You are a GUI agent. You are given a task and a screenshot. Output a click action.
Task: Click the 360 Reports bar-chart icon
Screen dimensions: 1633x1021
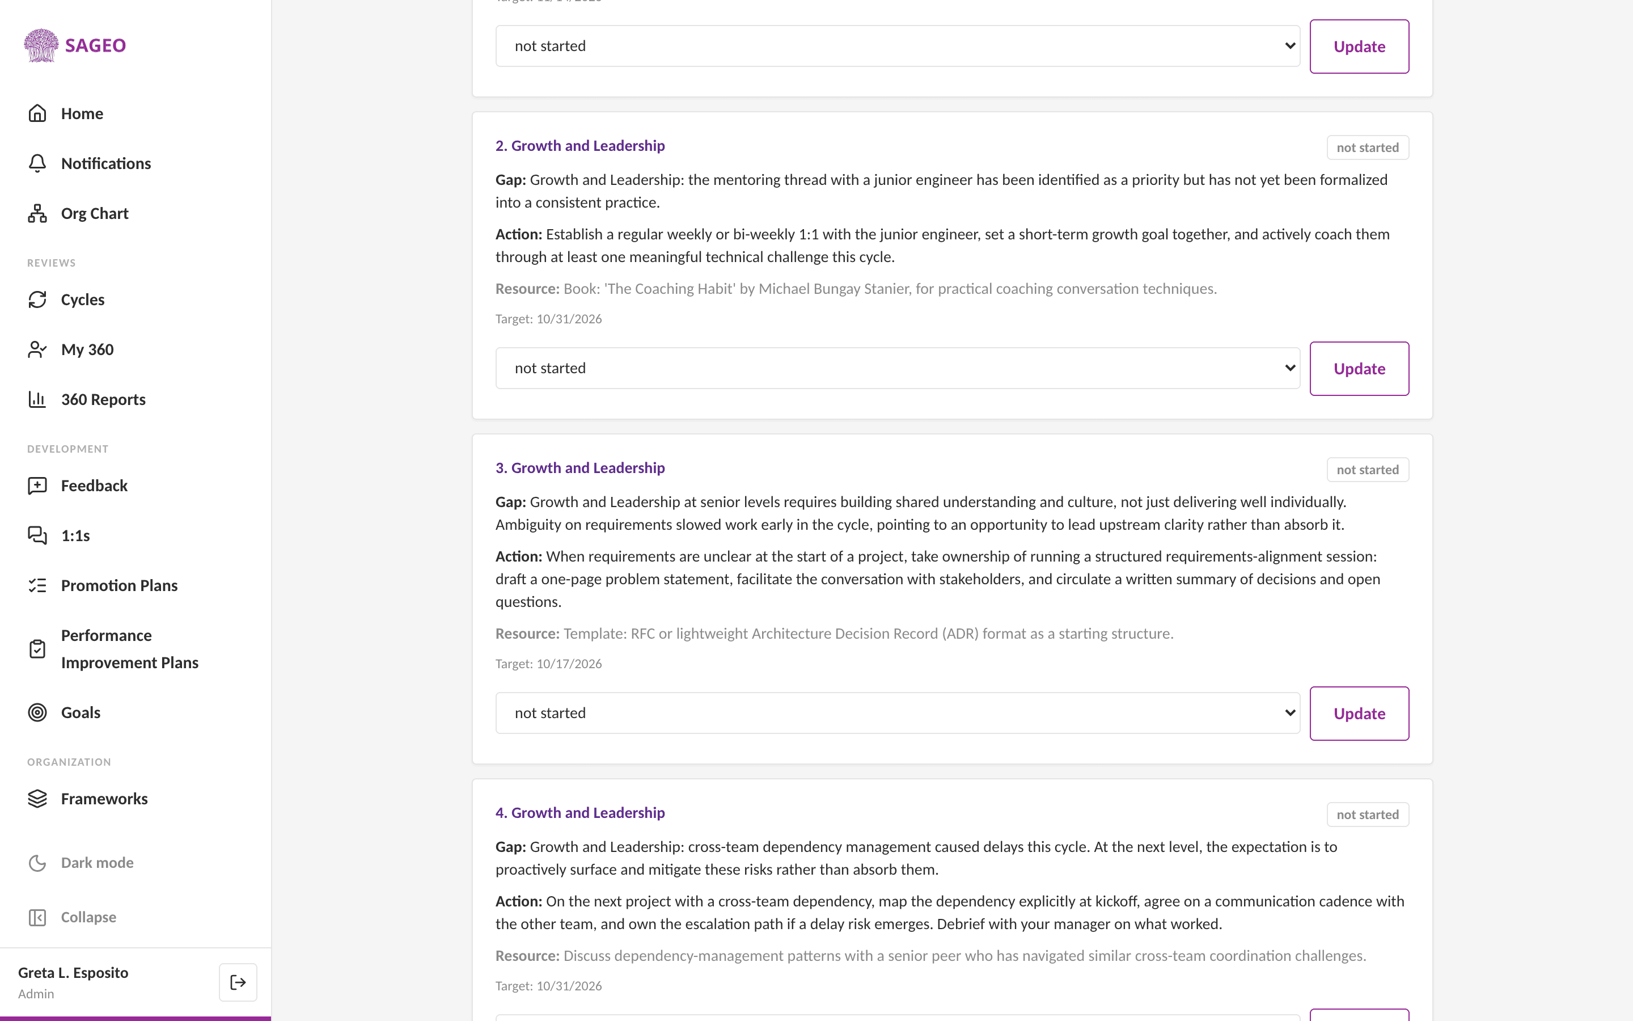(x=37, y=400)
